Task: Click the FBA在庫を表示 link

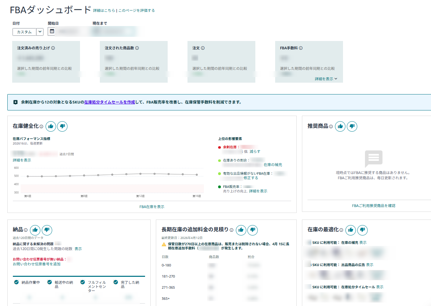Action: tap(152, 207)
